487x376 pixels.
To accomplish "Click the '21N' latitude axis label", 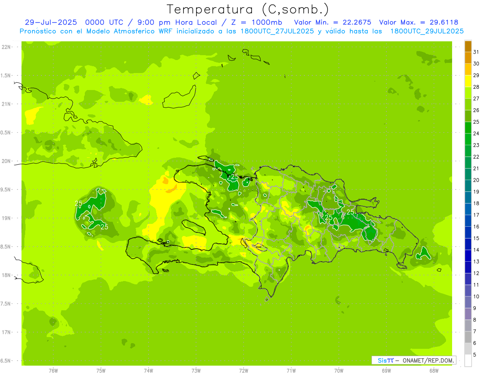I will (x=6, y=104).
